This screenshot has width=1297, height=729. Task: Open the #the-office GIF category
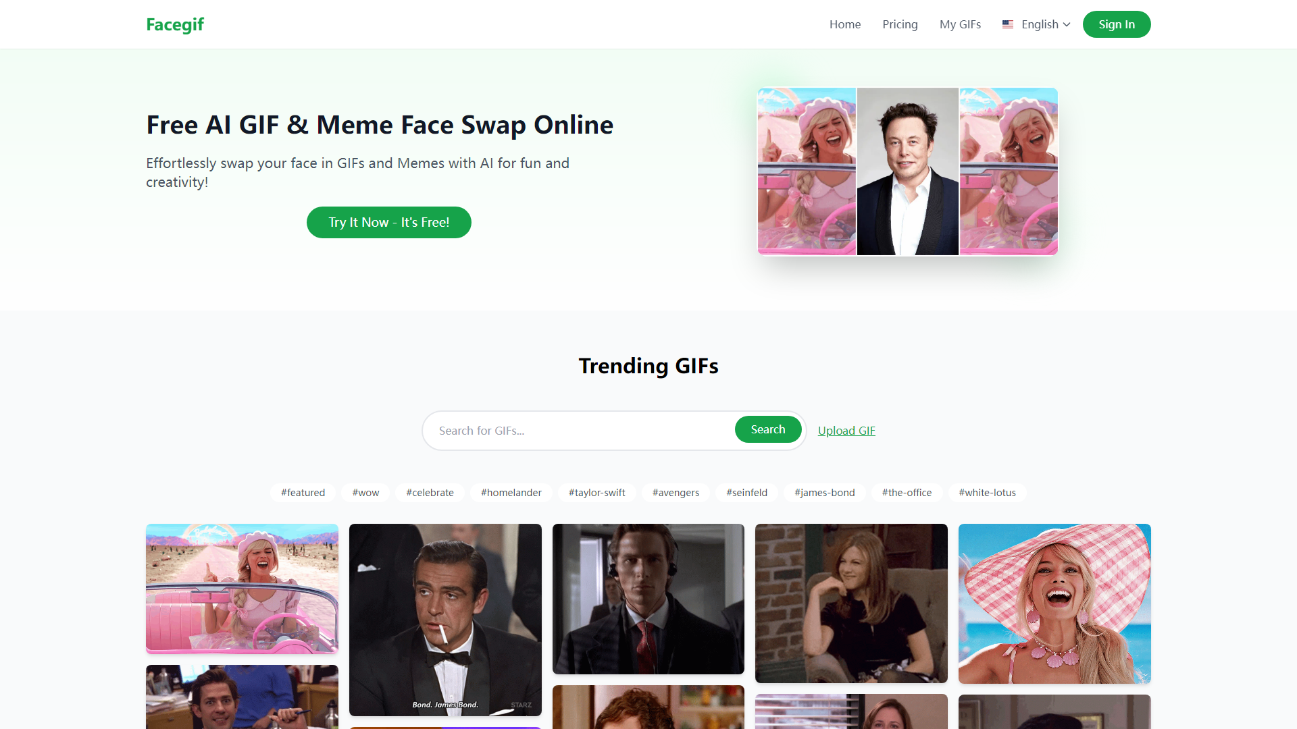pyautogui.click(x=906, y=491)
